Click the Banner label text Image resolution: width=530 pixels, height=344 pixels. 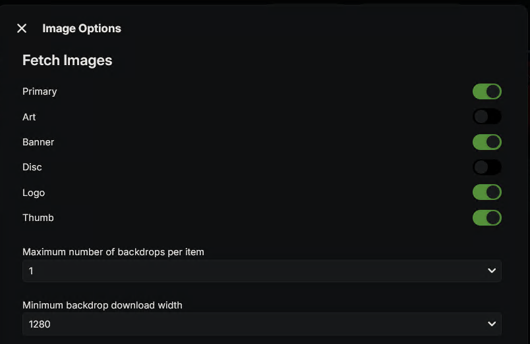[x=38, y=142]
